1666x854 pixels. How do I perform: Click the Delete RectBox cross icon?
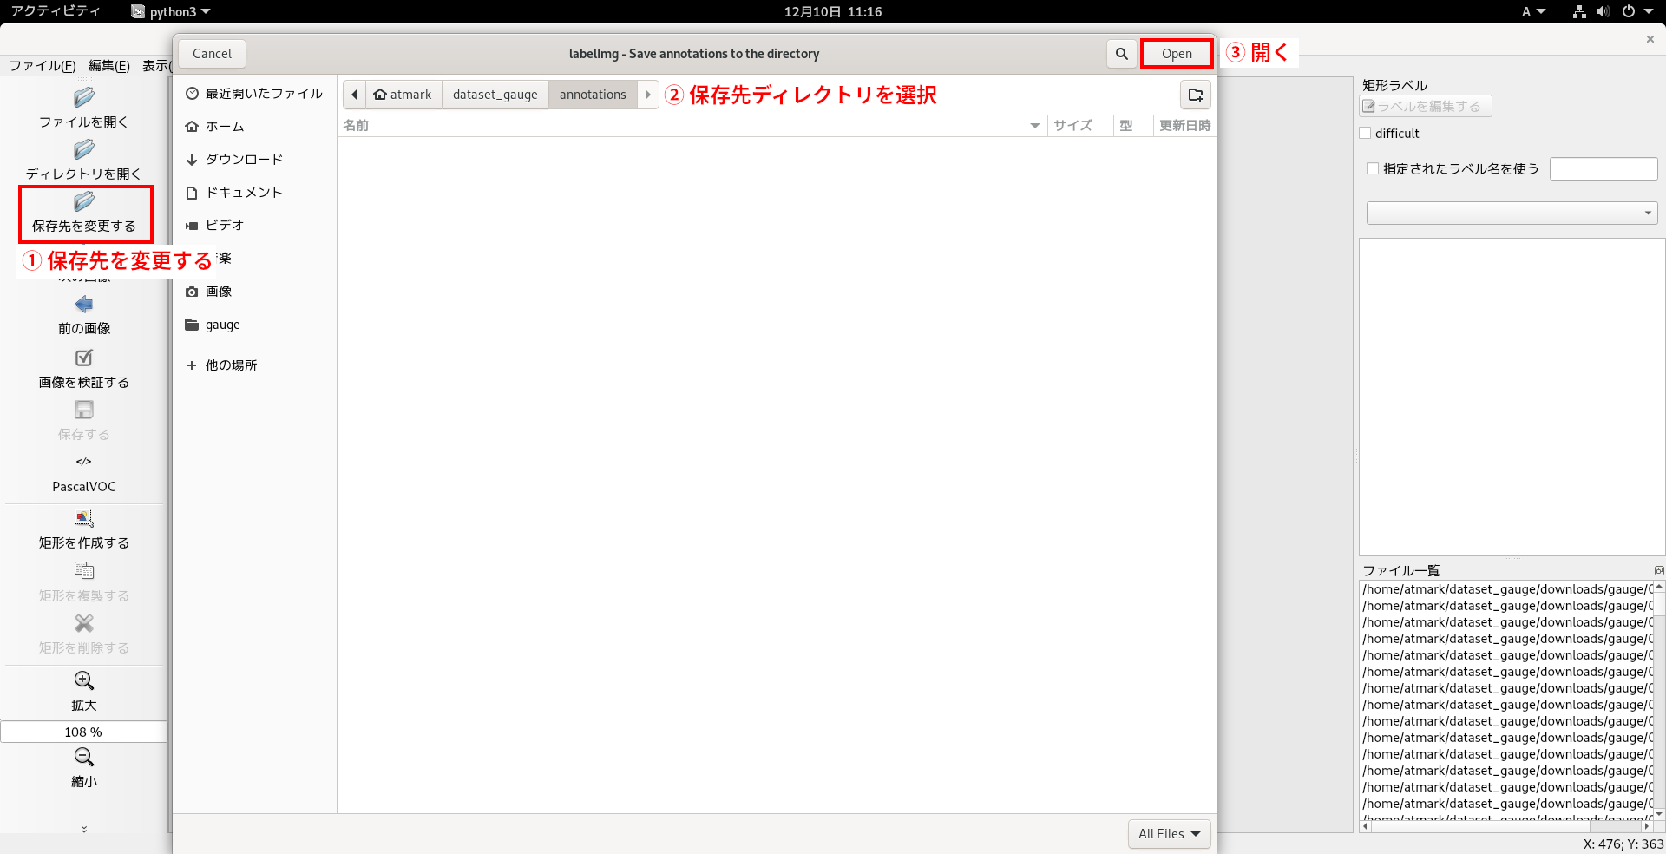(x=84, y=623)
